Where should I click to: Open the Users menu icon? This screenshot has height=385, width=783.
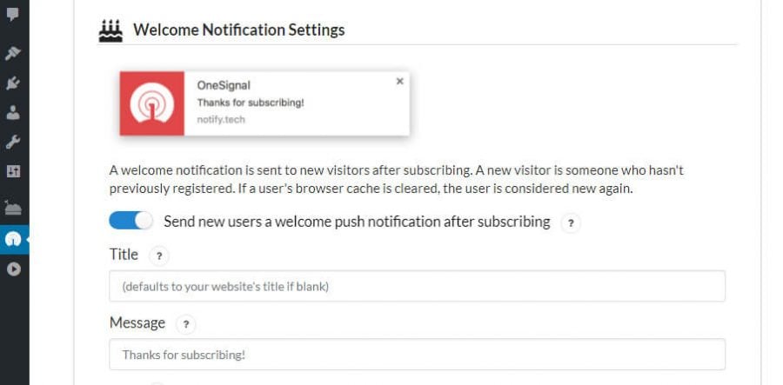(x=13, y=112)
